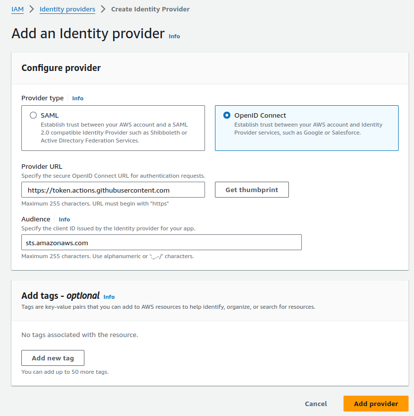Click the OpenID Connect option card description
The width and height of the screenshot is (414, 416).
(308, 129)
